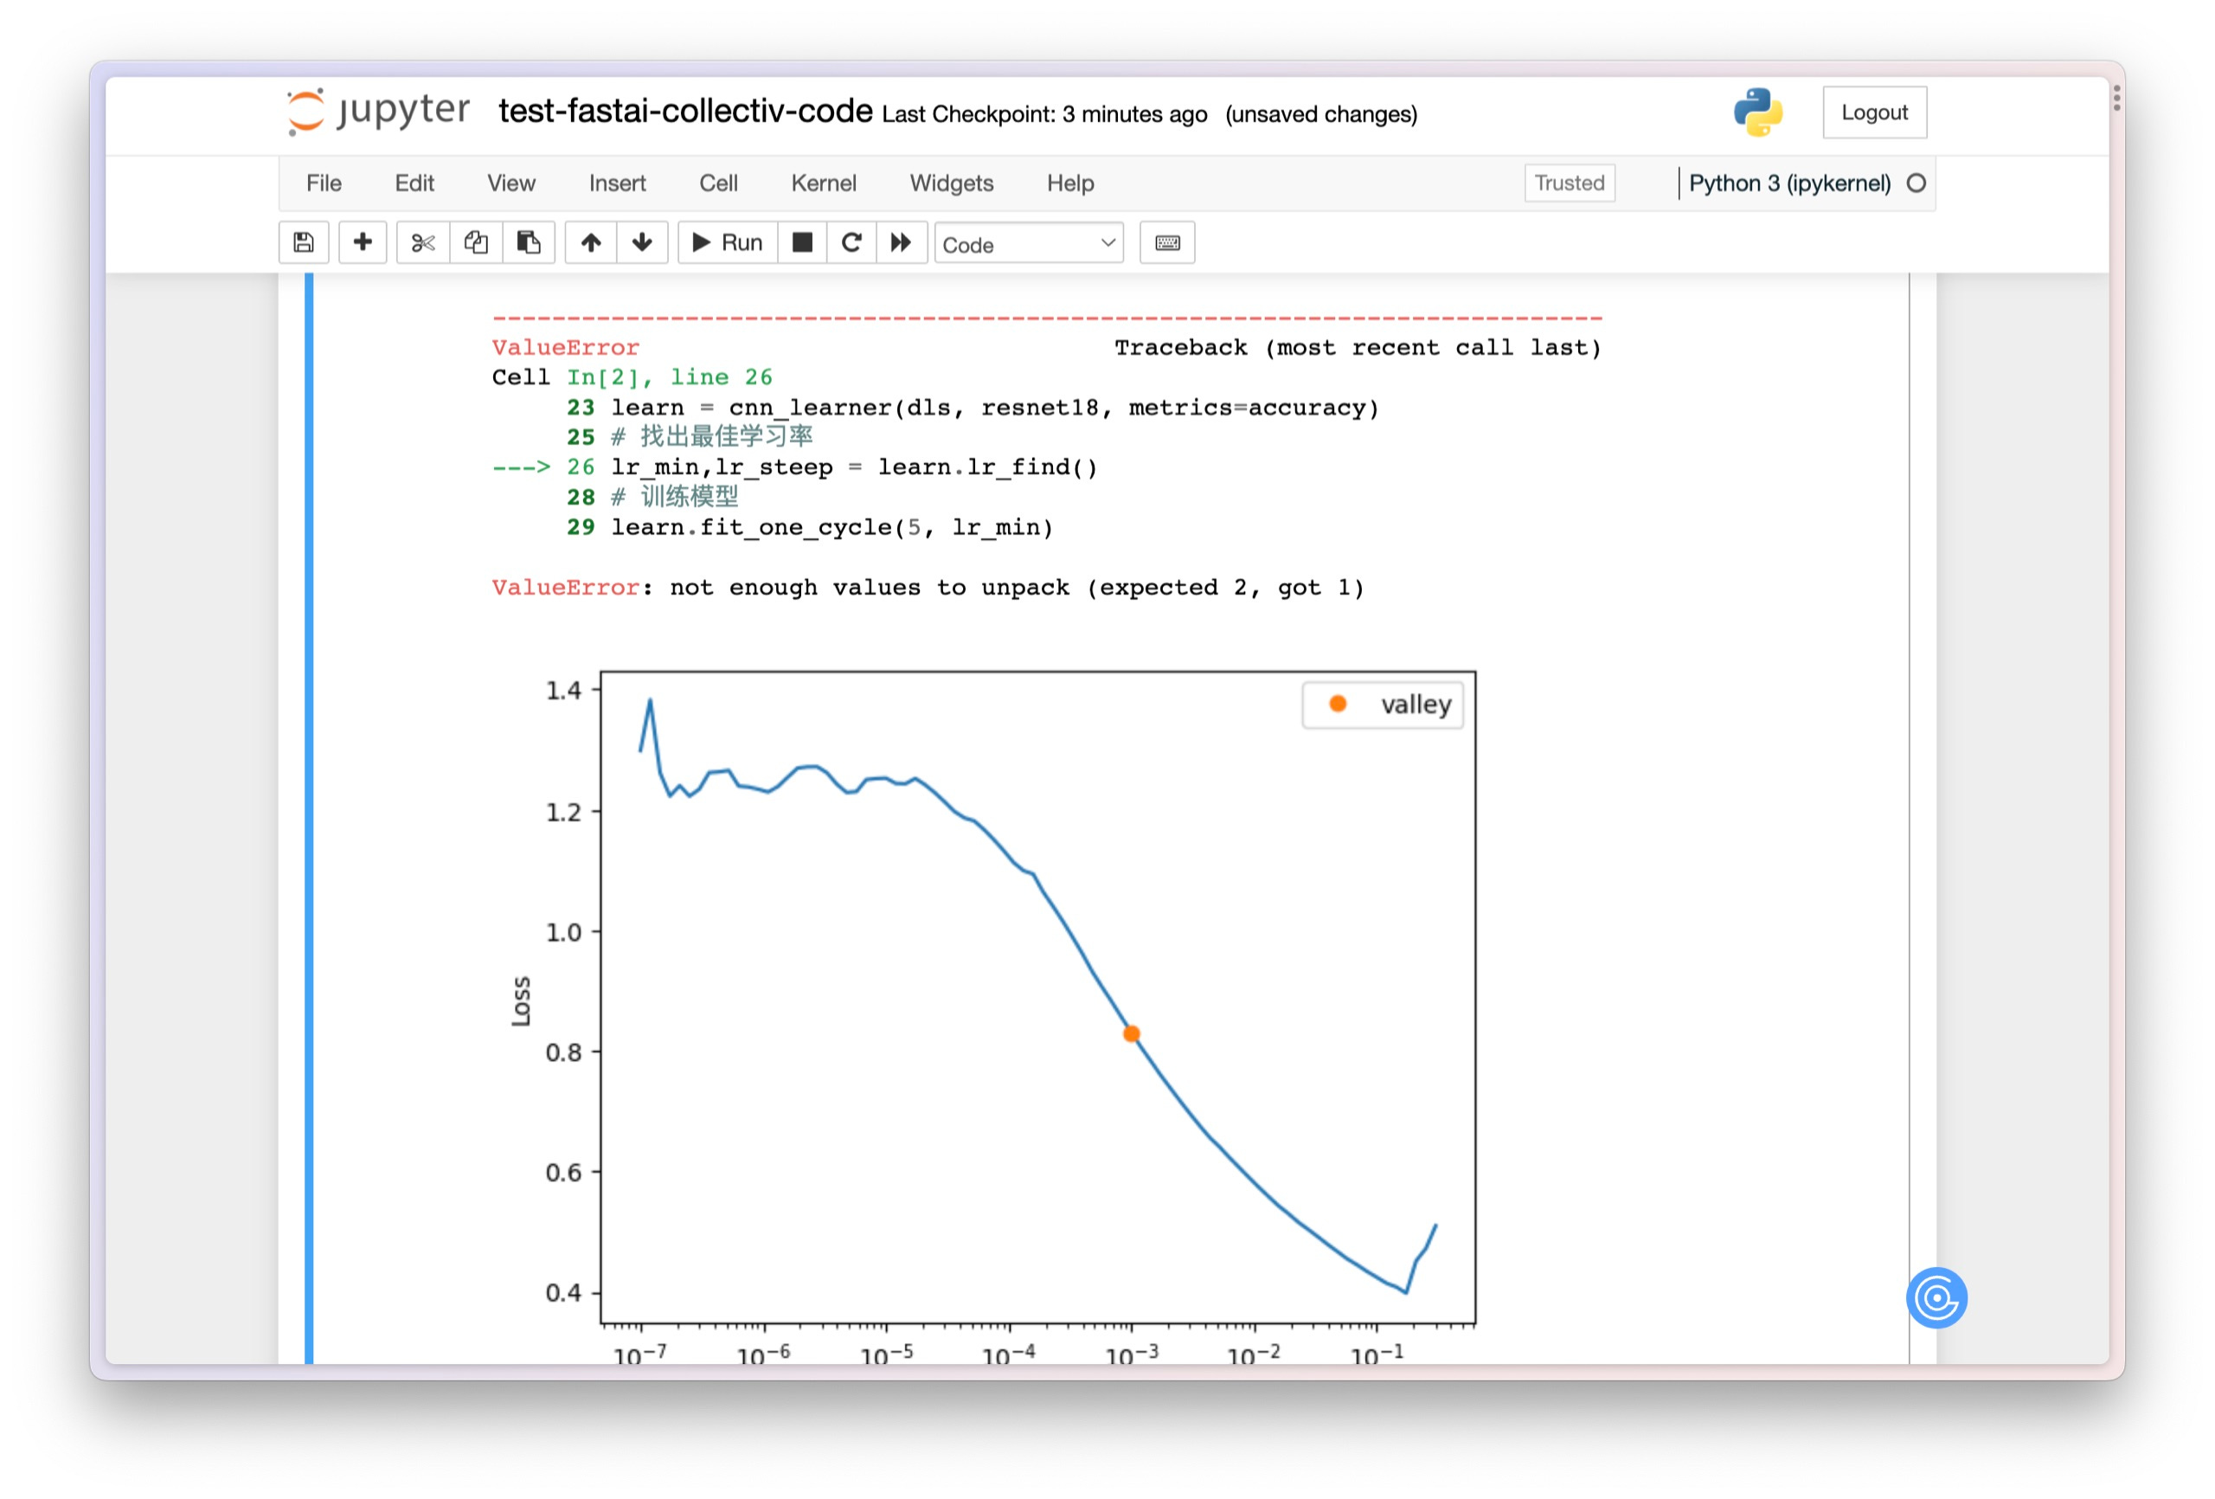Viewport: 2215px width, 1499px height.
Task: Click notebook title test-fastai-collectiv-code to rename
Action: 684,112
